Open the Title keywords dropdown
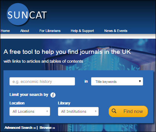Image resolution: width=156 pixels, height=132 pixels. [117, 81]
